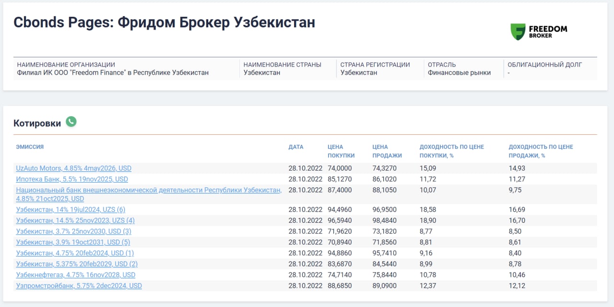
Task: Click sell yield 16,69 in 14% UZS row
Action: point(517,209)
